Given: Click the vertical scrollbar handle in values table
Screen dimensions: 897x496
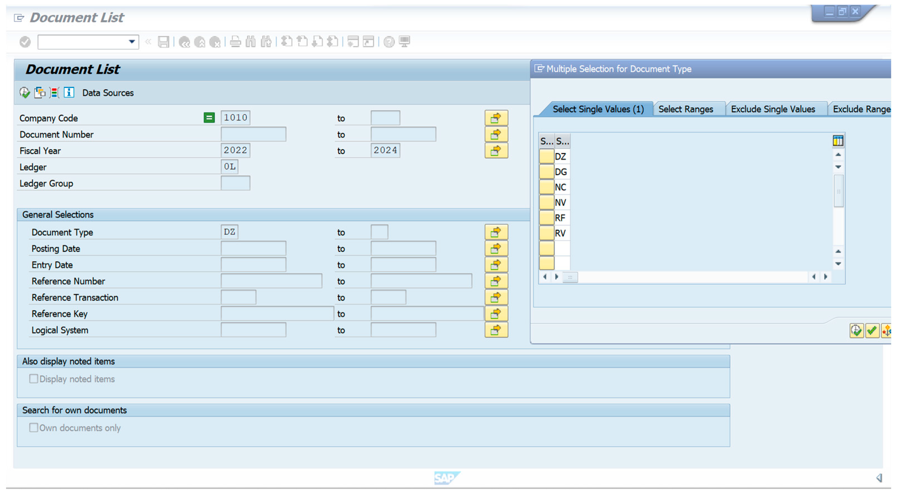Looking at the screenshot, I should click(838, 191).
